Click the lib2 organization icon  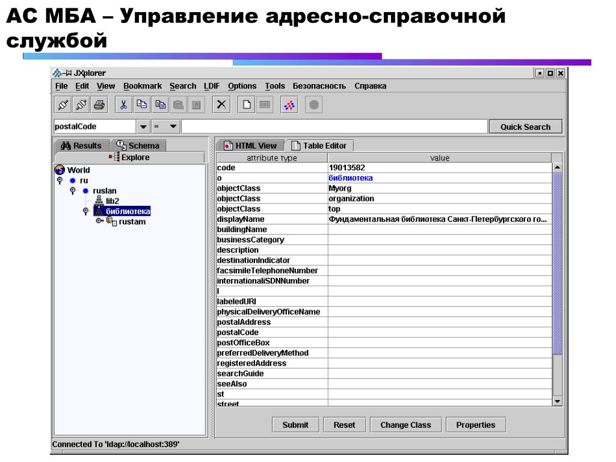99,201
